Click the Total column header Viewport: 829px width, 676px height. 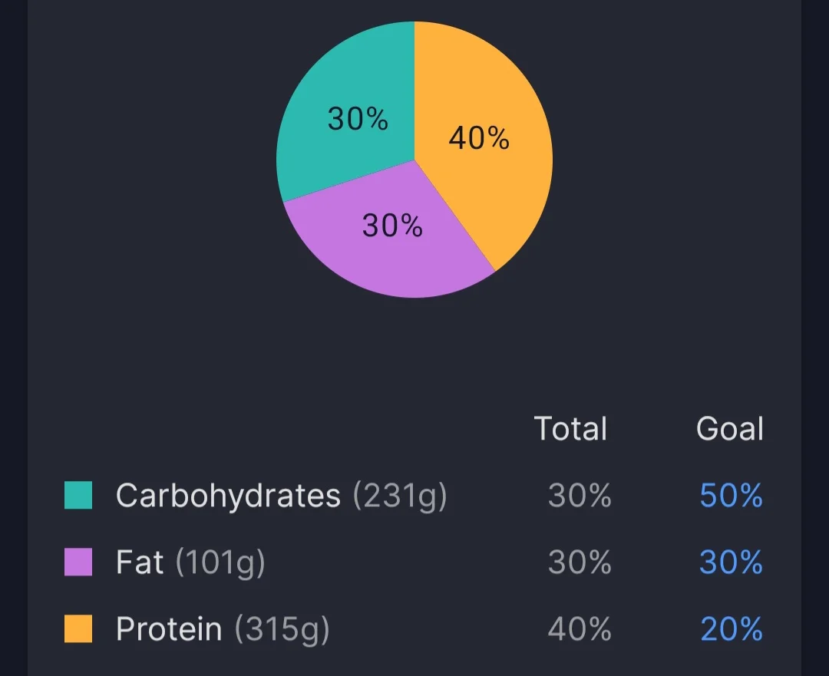click(570, 428)
